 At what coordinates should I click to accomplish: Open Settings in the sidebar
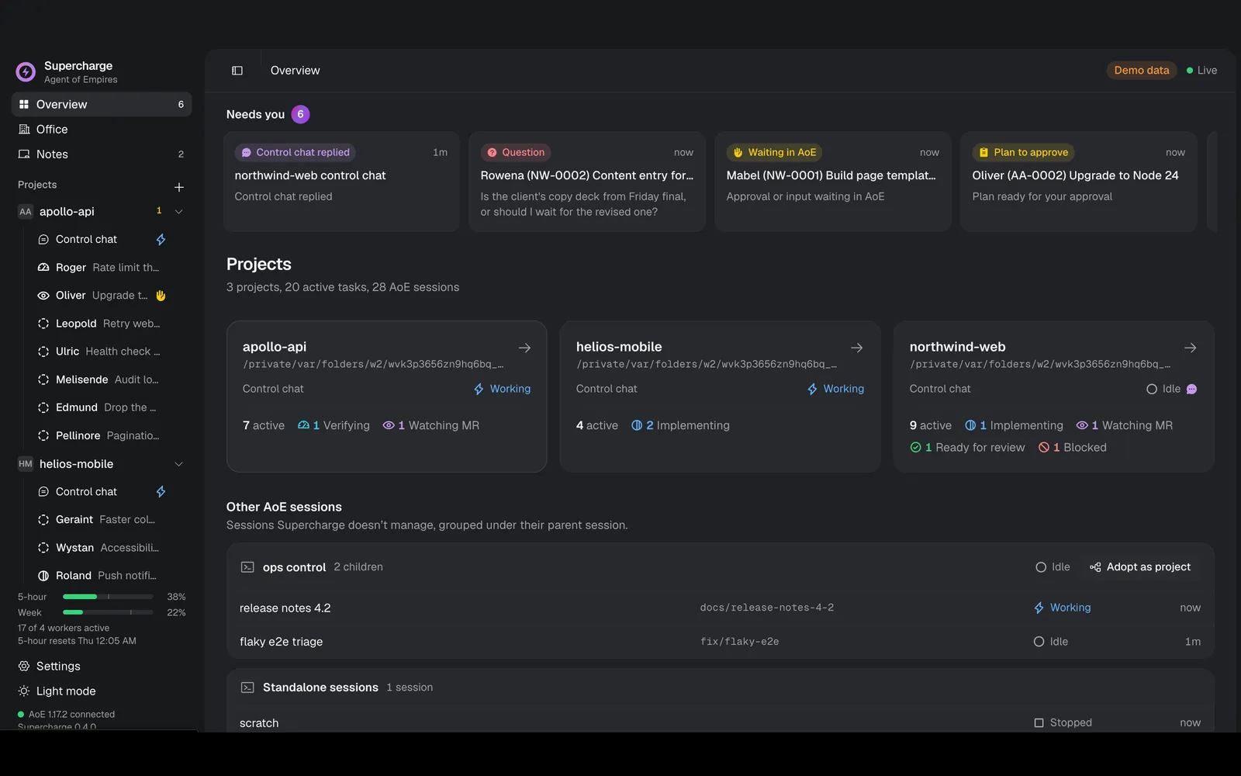click(102, 667)
